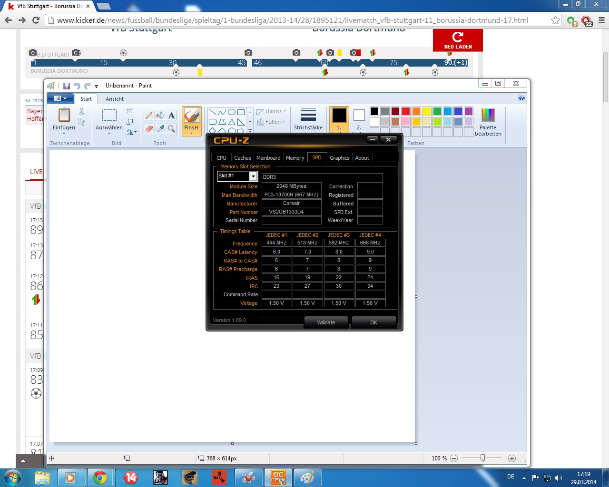
Task: Select the Magnifier tool in Paint
Action: click(x=172, y=129)
